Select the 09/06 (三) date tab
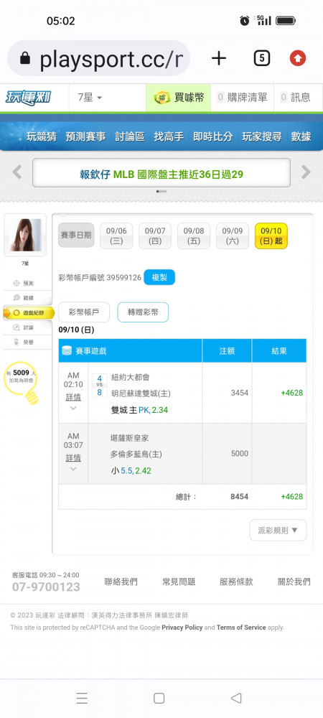The height and width of the screenshot is (718, 323). click(117, 236)
